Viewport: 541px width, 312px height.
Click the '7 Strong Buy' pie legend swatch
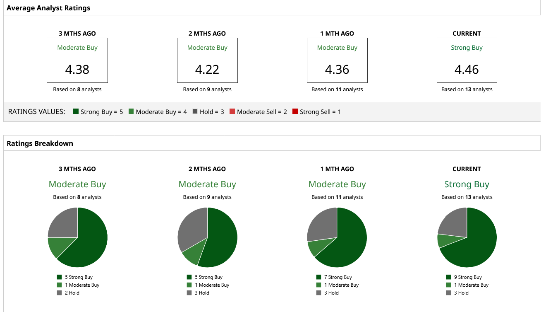(x=318, y=277)
